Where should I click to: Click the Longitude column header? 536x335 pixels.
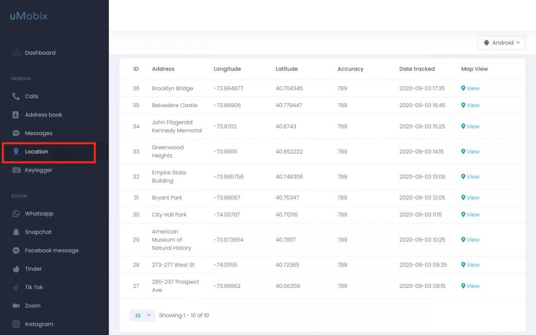click(x=227, y=69)
